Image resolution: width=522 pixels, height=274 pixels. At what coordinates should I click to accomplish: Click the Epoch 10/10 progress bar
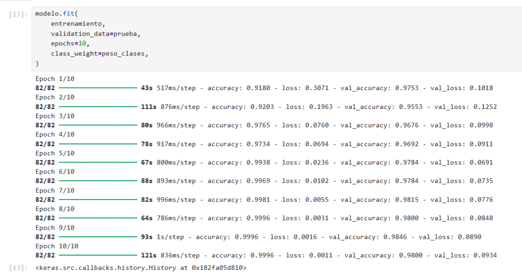coord(98,255)
